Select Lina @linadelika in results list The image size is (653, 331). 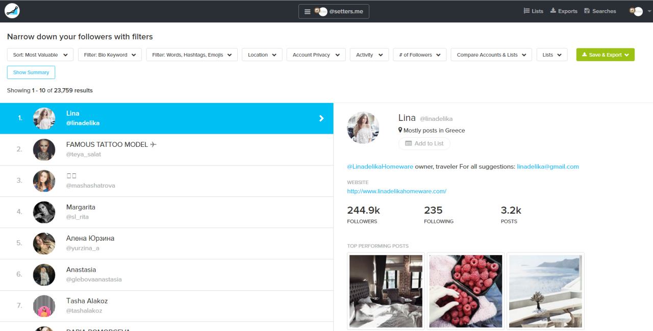tap(166, 118)
